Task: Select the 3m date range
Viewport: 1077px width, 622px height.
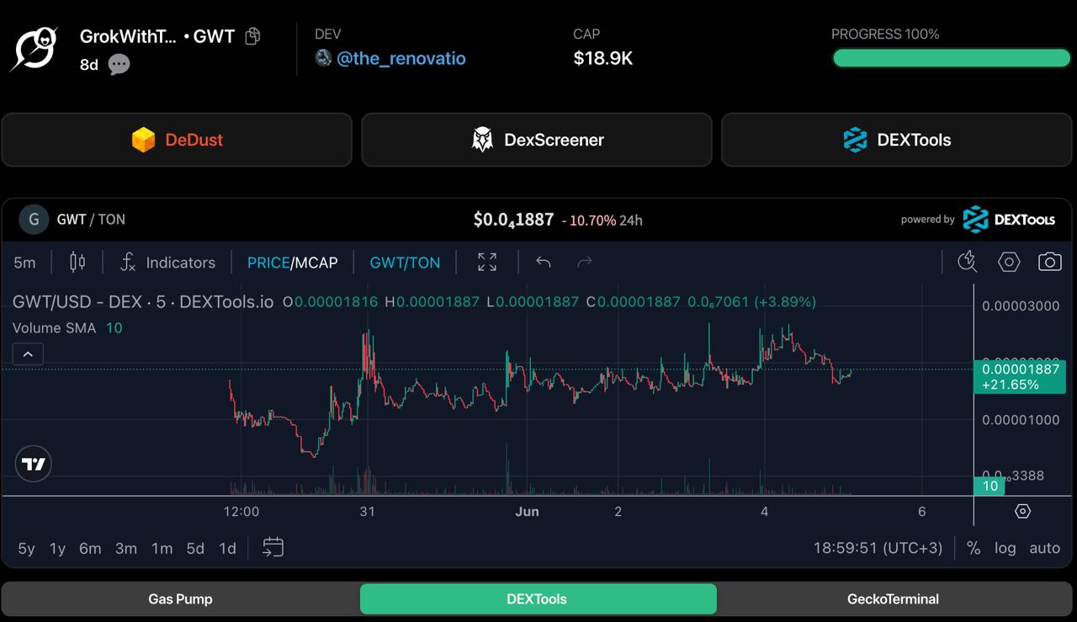Action: tap(126, 549)
